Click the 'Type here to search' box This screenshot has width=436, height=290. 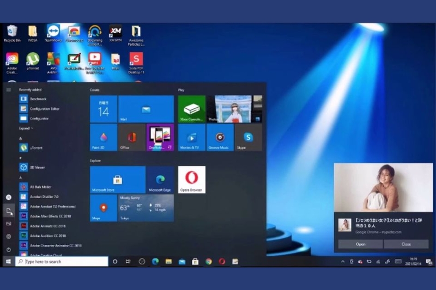coord(62,261)
